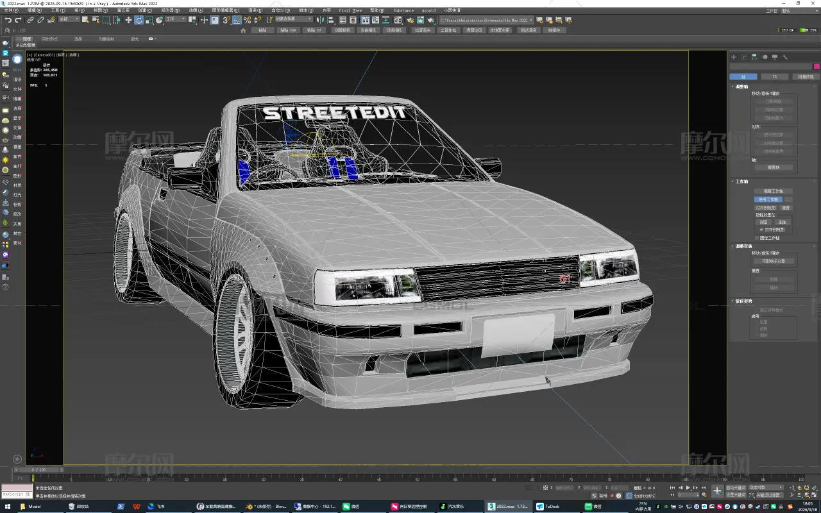This screenshot has width=821, height=513.
Task: Click the 测试渲染 button in the toolbar
Action: 529,30
